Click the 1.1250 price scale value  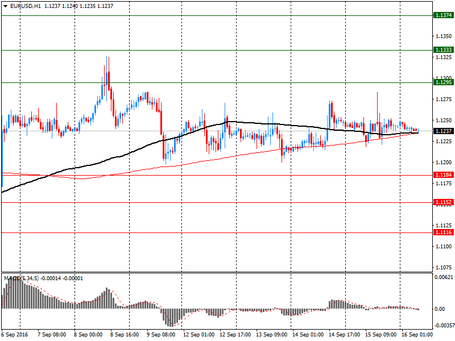tap(444, 120)
